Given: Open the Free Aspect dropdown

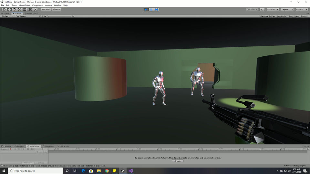Looking at the screenshot, I should [27, 16].
